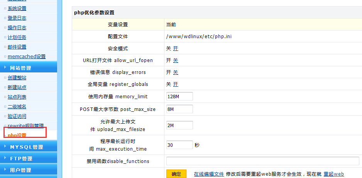Image resolution: width=362 pixels, height=178 pixels.
Task: Expand the FTP管理 sidebar section
Action: click(21, 158)
